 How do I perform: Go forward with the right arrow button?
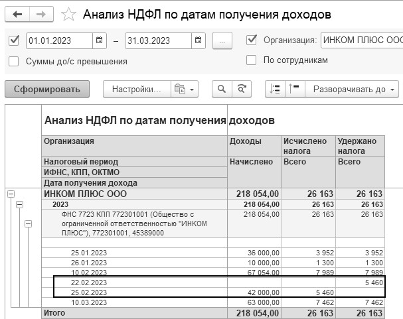41,14
